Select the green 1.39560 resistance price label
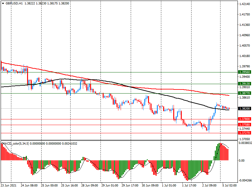Image resolution: width=252 pixels, height=189 pixels. click(x=244, y=72)
